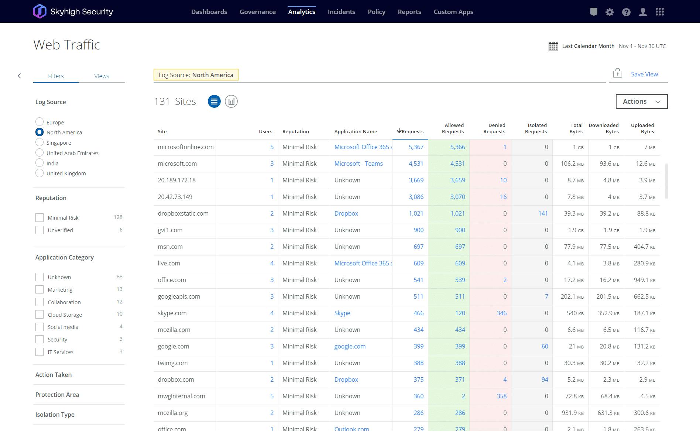Expand the Isolation Type filter section
The height and width of the screenshot is (443, 700).
(x=55, y=415)
